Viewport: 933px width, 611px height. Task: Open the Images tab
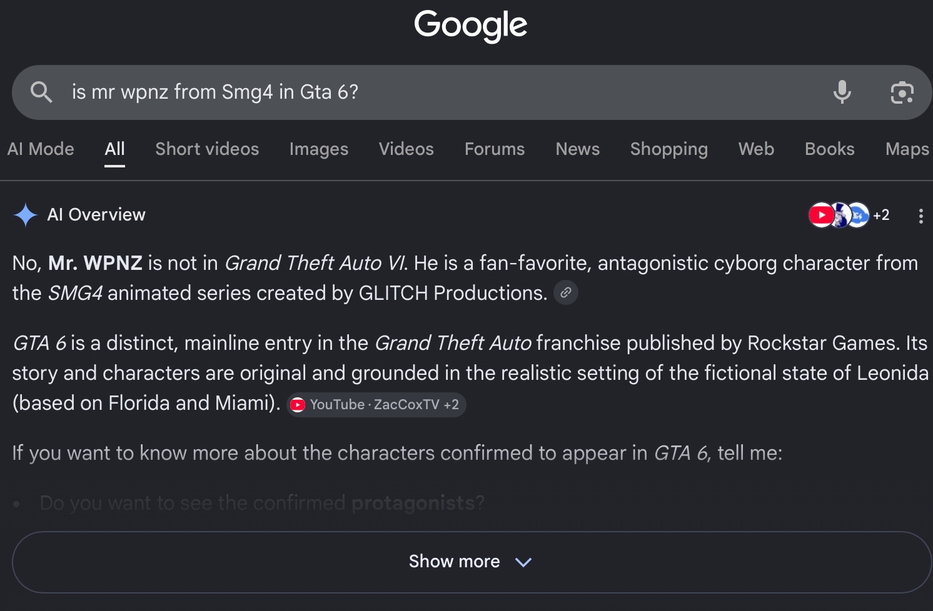coord(319,149)
